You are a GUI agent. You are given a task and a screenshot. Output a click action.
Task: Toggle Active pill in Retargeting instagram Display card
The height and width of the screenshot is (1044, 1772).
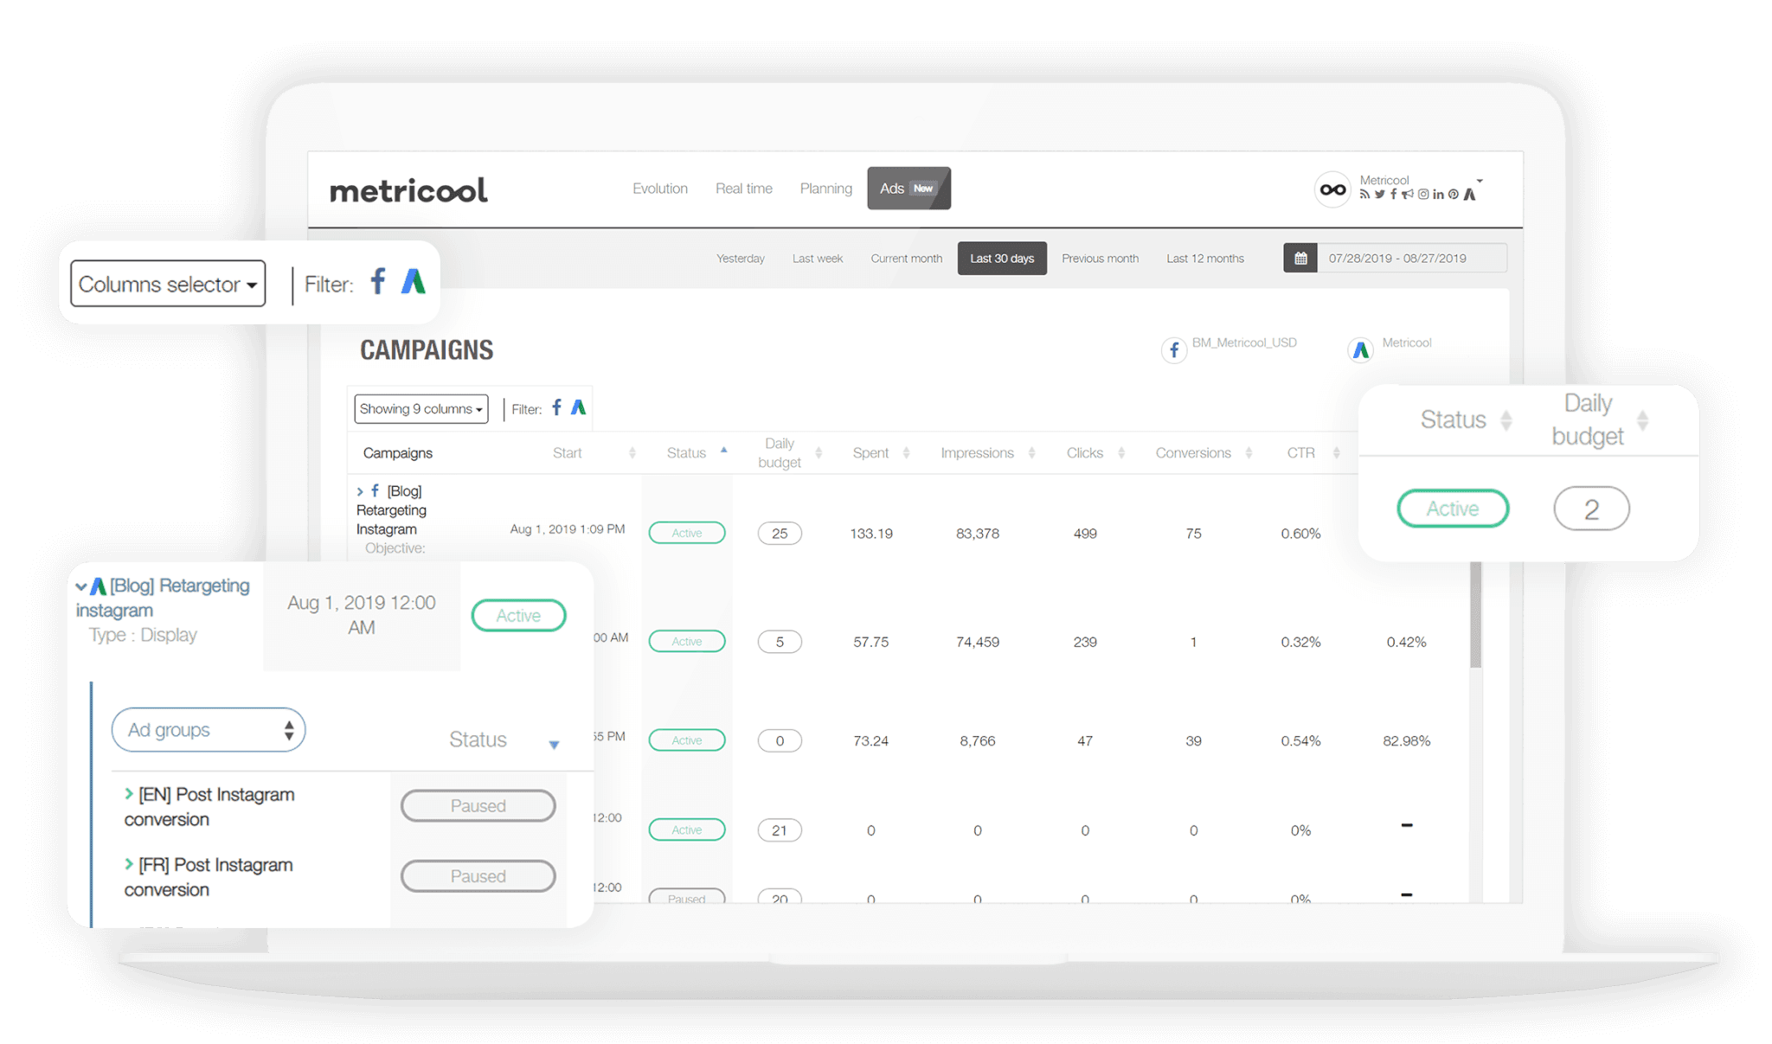[x=518, y=615]
